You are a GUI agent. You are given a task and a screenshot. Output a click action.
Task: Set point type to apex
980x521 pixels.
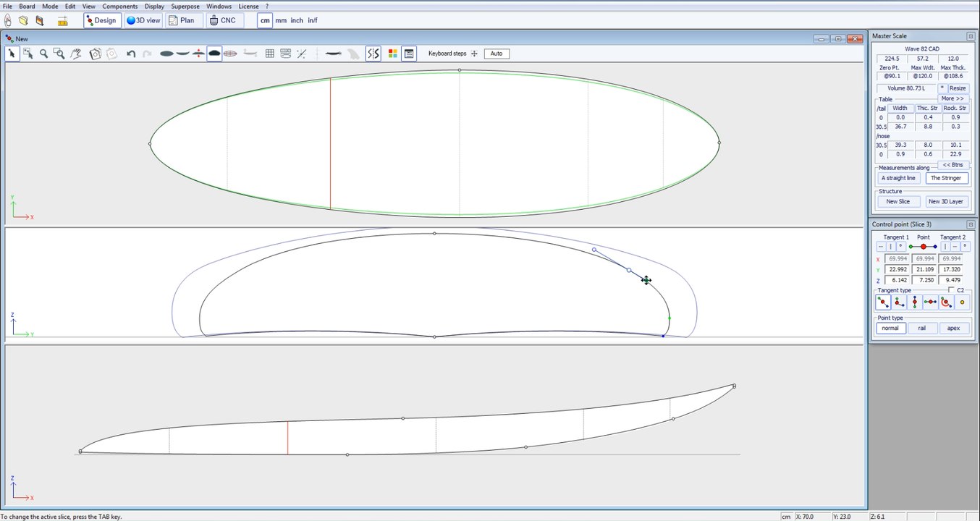pos(953,328)
